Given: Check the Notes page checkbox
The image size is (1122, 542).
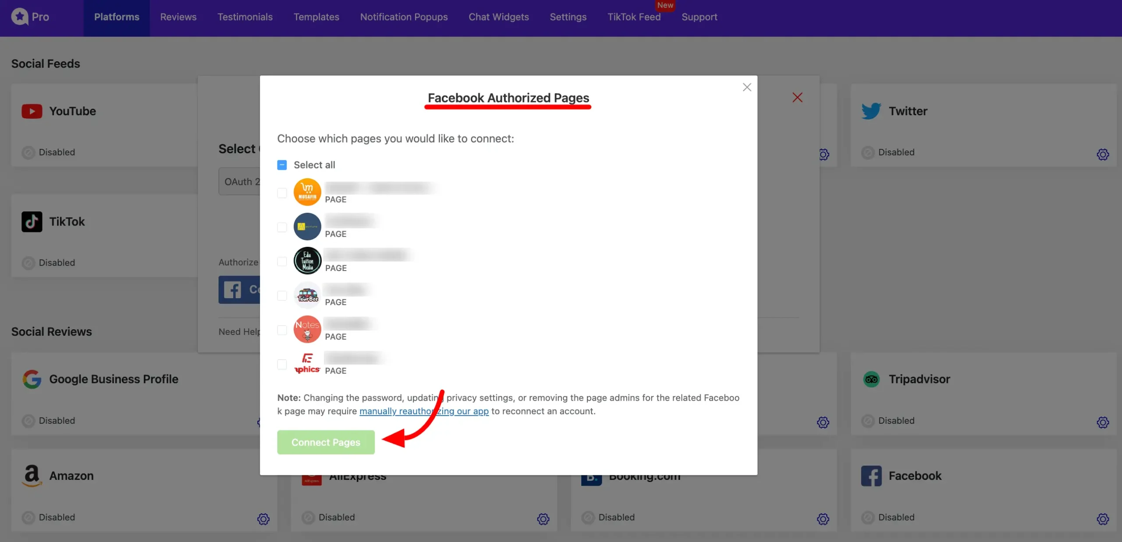Looking at the screenshot, I should coord(282,330).
